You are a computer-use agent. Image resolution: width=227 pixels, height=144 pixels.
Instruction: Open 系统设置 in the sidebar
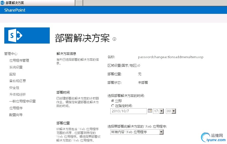[x=16, y=67]
